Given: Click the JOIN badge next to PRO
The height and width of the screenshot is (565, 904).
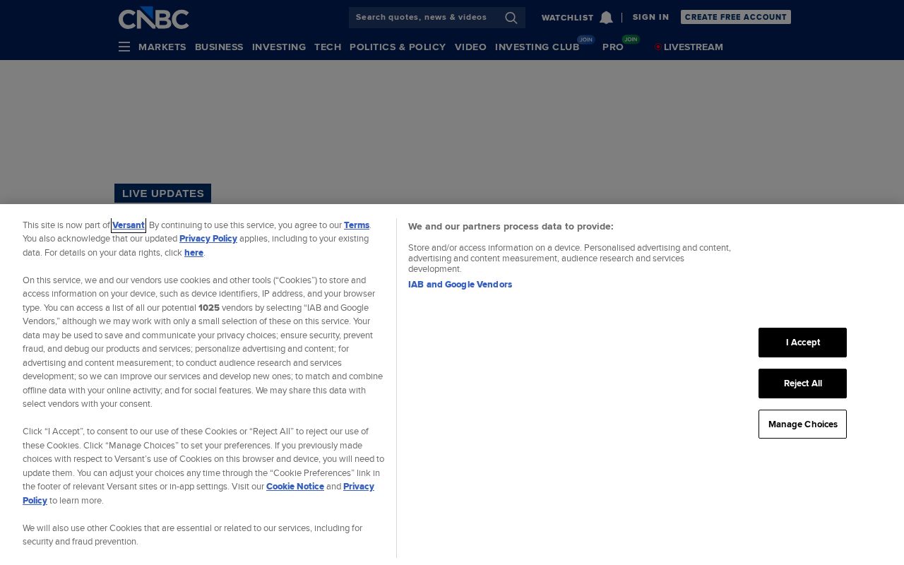Looking at the screenshot, I should (631, 40).
